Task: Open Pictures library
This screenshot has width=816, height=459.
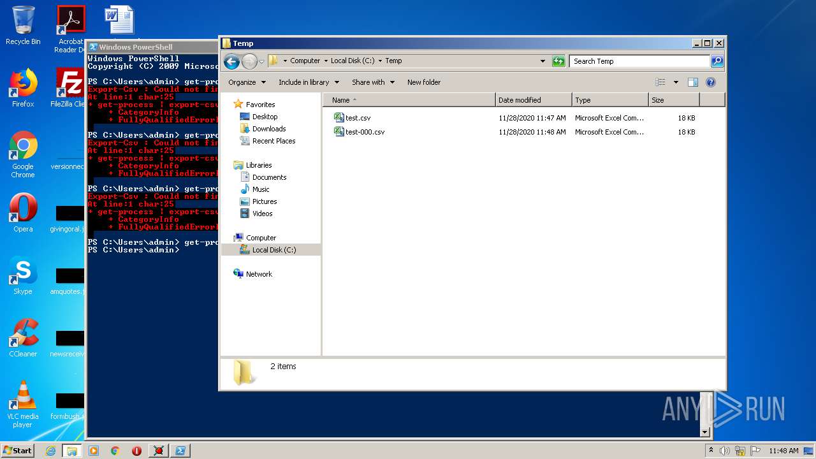Action: [x=258, y=201]
